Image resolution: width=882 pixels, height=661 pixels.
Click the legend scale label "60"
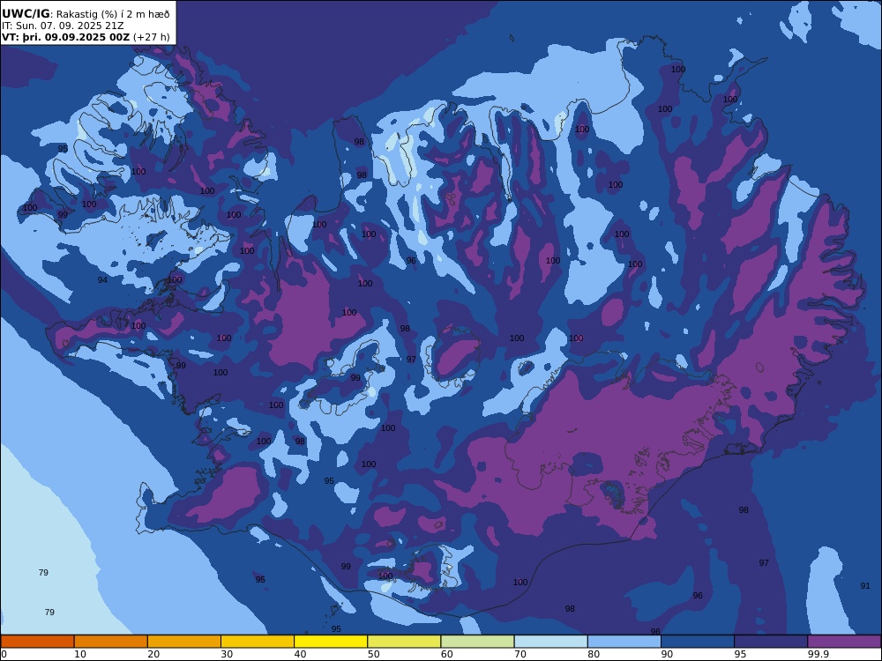point(447,654)
